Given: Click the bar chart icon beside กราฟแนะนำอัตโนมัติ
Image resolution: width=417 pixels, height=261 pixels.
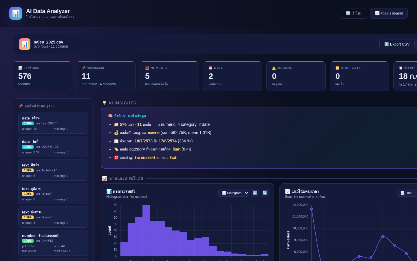Looking at the screenshot, I should click(x=105, y=178).
